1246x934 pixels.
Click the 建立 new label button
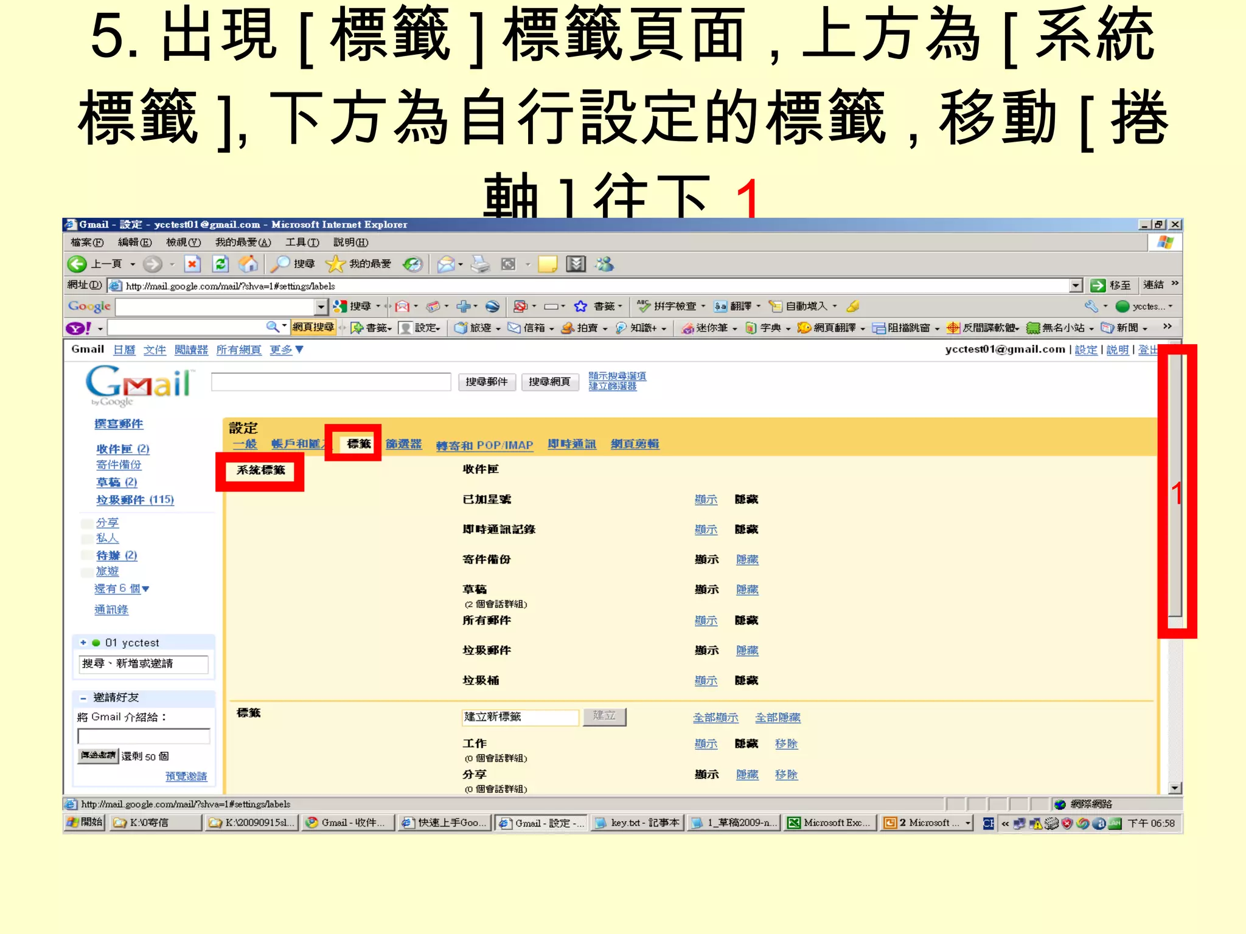pos(604,716)
